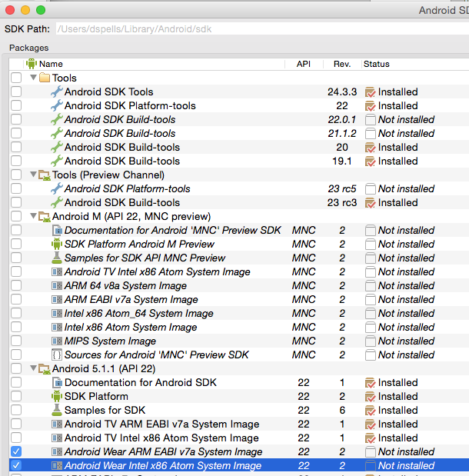Click 'Not installed' status of Documentation for MNC Preview
Viewport: 469px width, 476px height.
[406, 231]
